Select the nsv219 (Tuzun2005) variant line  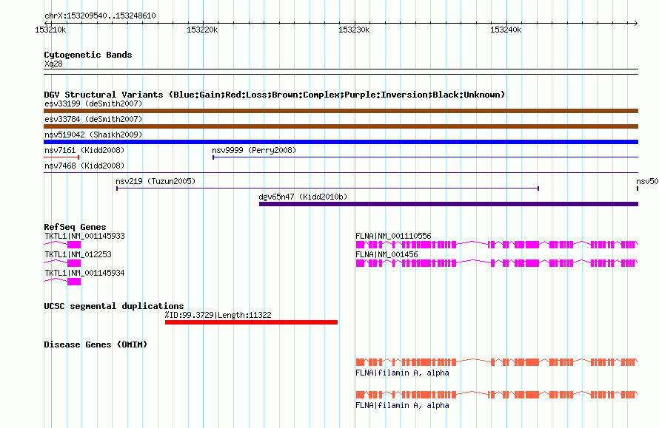[x=327, y=188]
